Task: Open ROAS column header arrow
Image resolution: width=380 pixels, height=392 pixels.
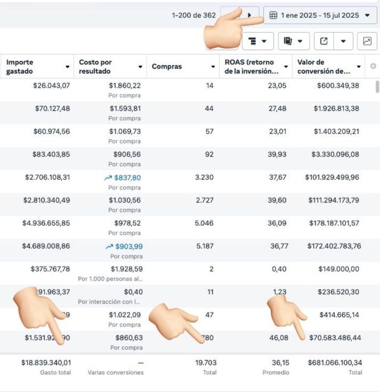Action: [286, 67]
